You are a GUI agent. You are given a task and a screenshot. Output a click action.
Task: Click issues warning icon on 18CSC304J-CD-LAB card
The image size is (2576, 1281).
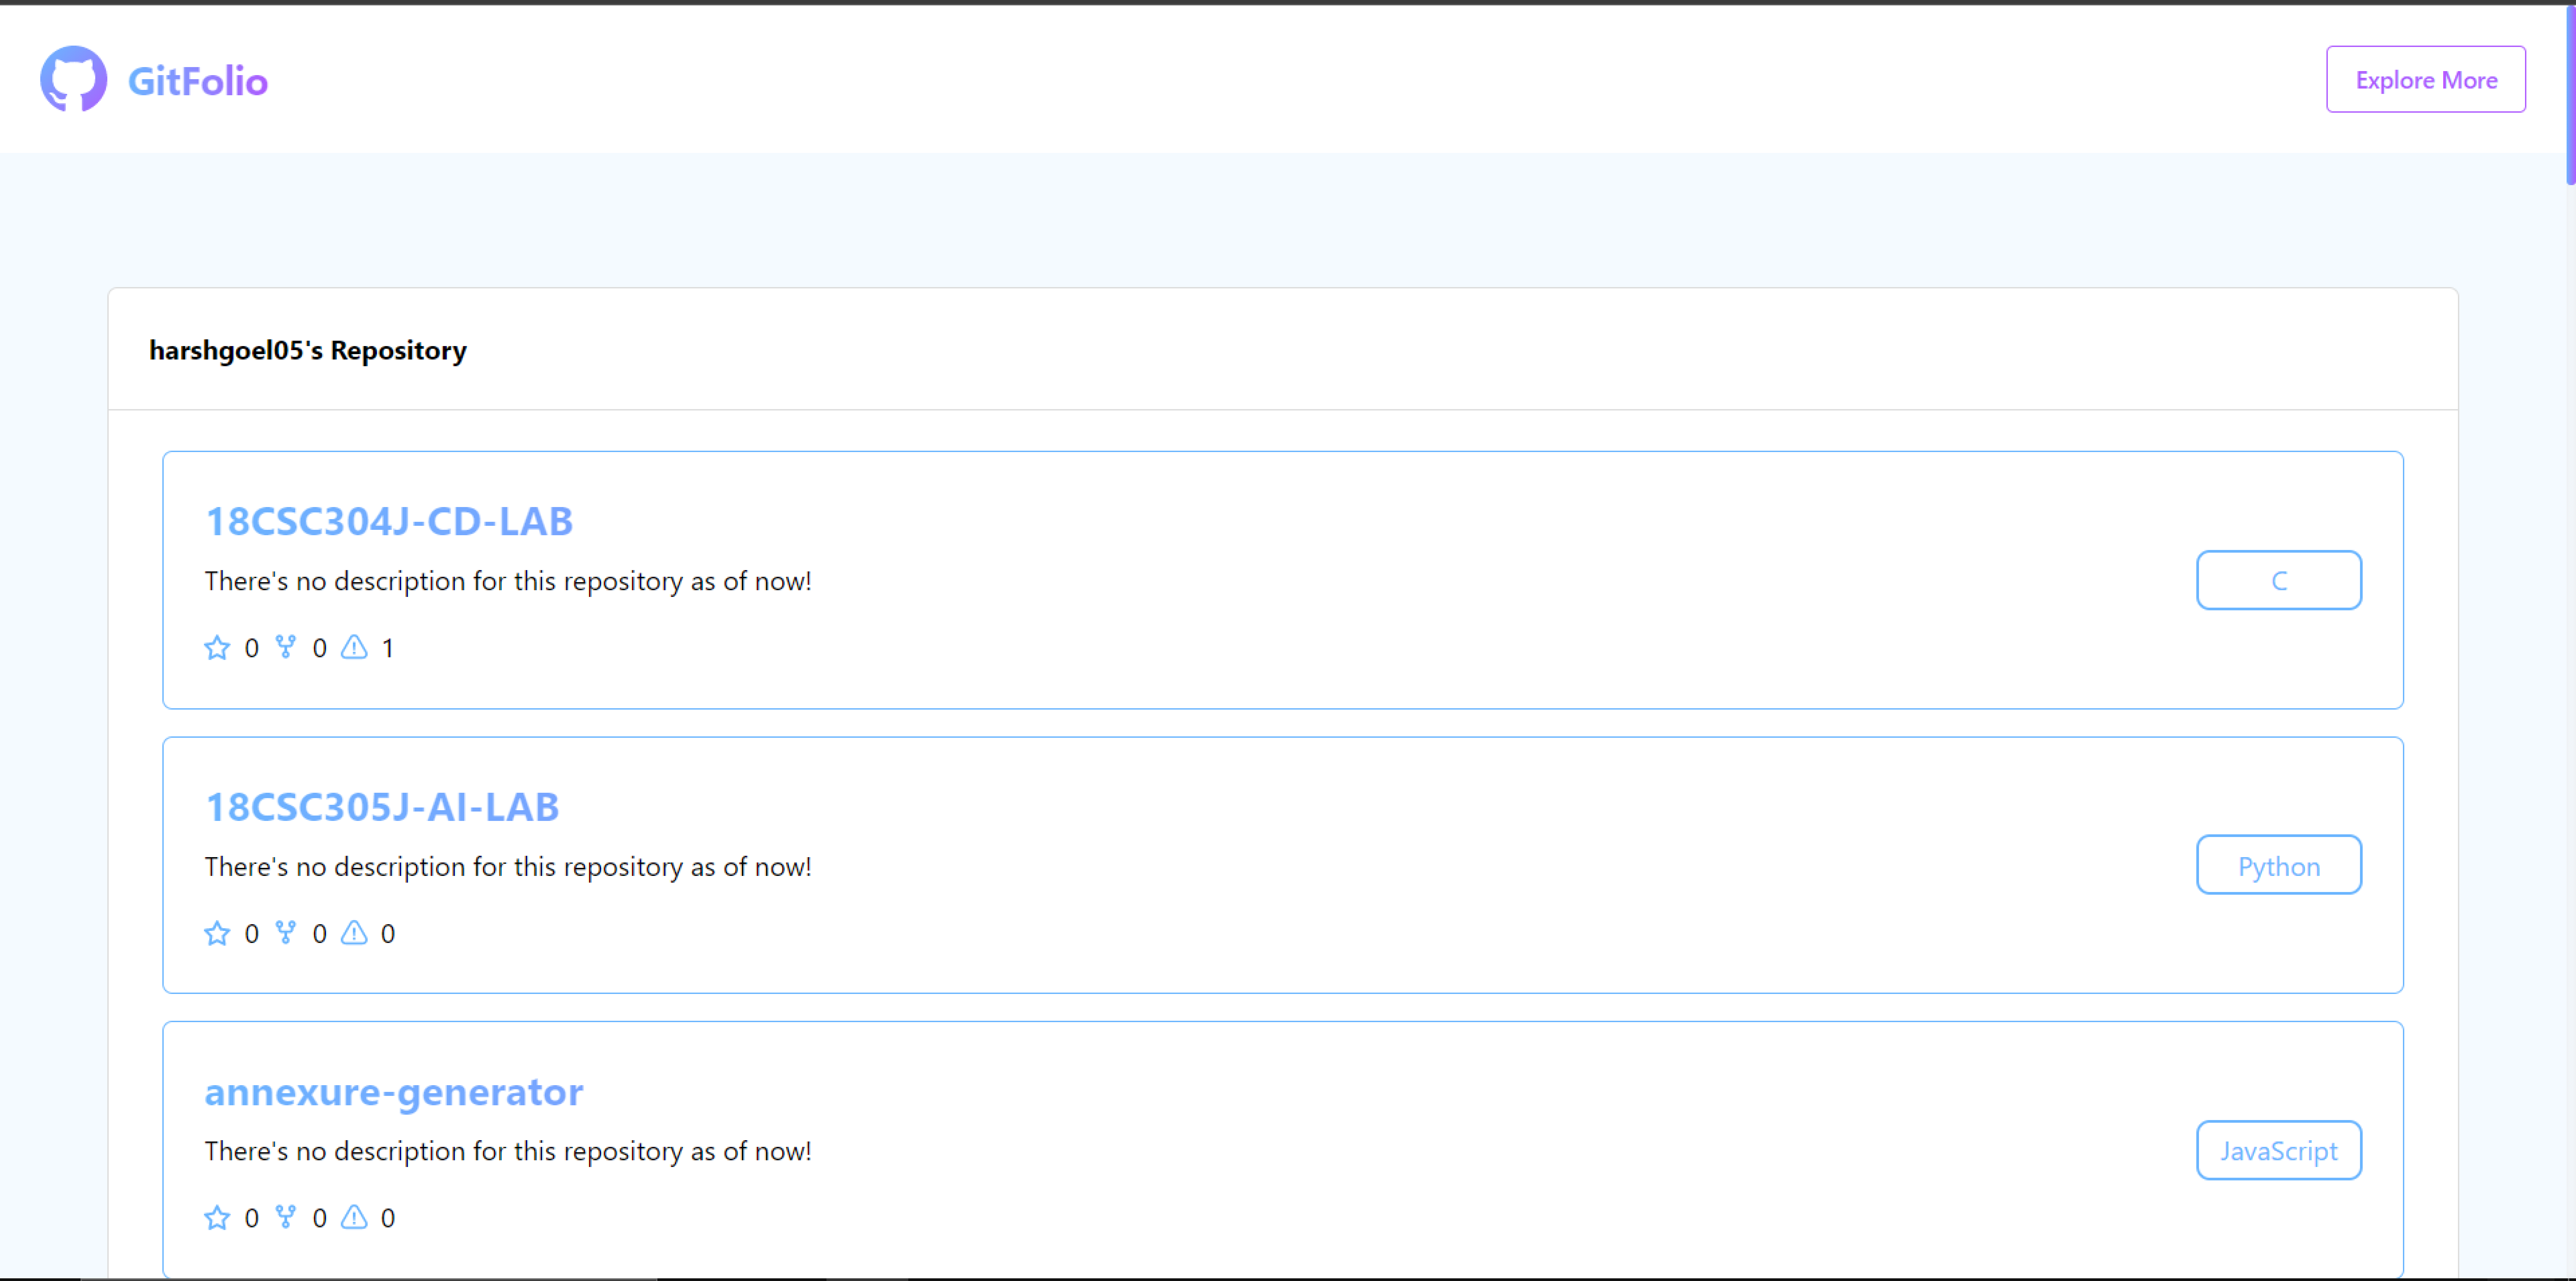point(354,647)
